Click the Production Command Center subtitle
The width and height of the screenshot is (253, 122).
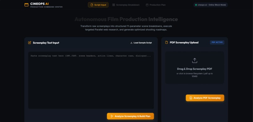click(x=46, y=7)
